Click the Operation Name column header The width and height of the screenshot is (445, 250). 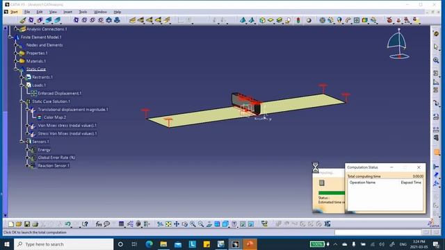tap(362, 183)
